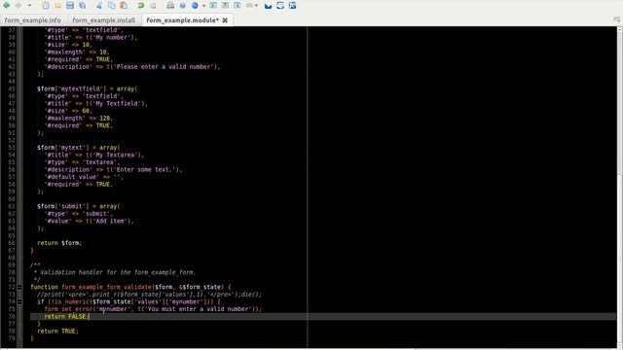The image size is (623, 350).
Task: Place cursor on 'return $form;' line
Action: click(59, 243)
